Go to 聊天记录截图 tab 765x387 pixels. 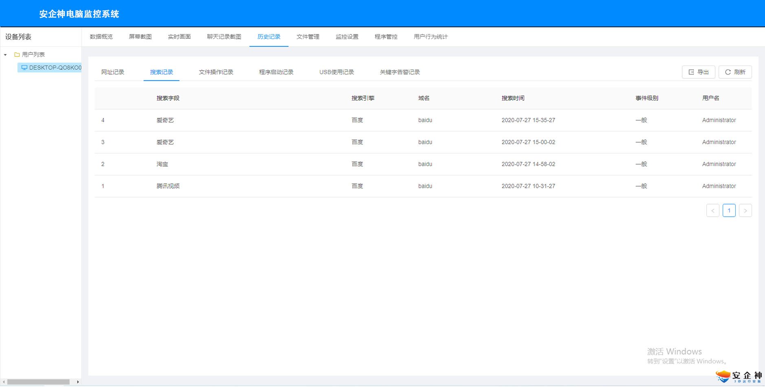point(224,37)
